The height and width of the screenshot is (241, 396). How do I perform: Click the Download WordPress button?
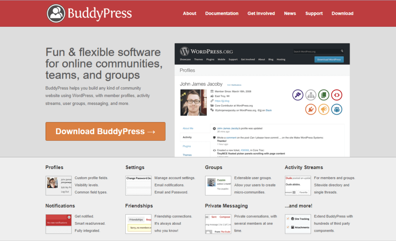[x=329, y=60]
